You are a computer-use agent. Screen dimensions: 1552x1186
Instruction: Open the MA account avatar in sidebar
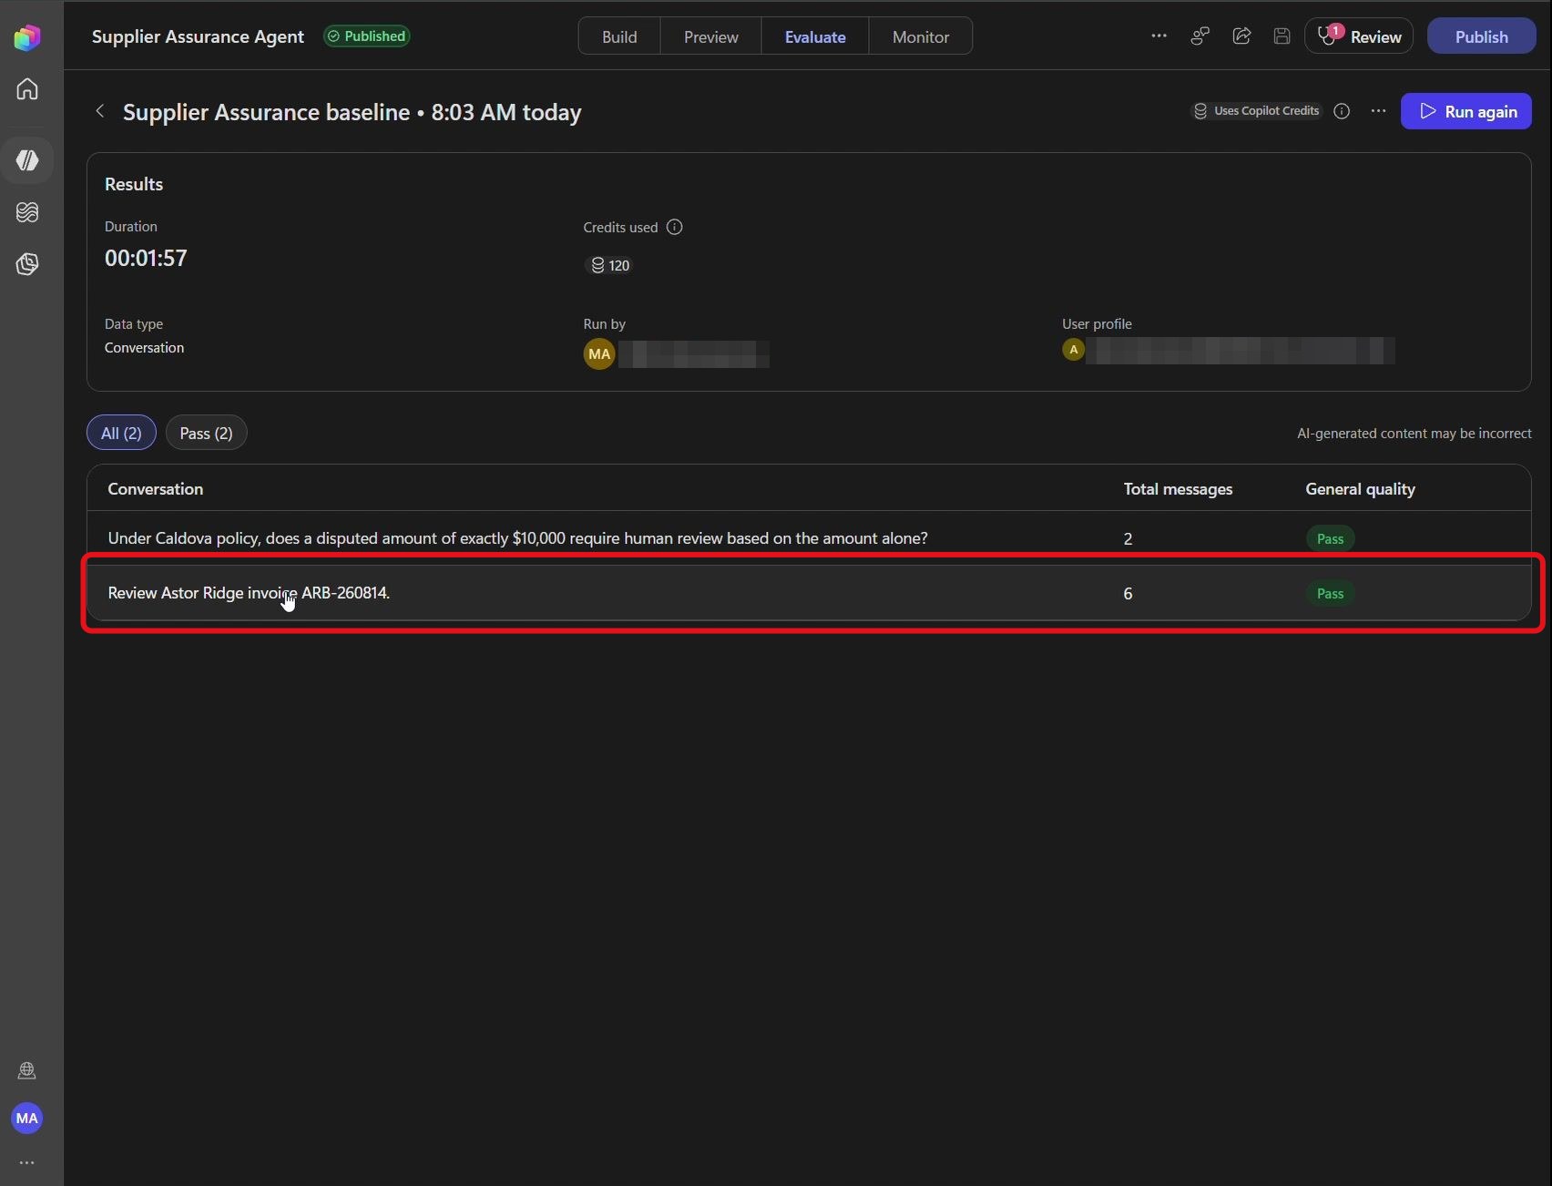[27, 1118]
